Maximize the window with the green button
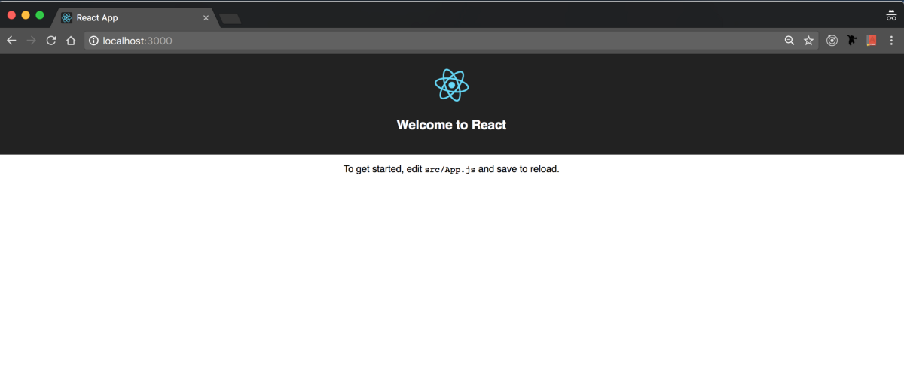The width and height of the screenshot is (904, 373). pyautogui.click(x=40, y=15)
